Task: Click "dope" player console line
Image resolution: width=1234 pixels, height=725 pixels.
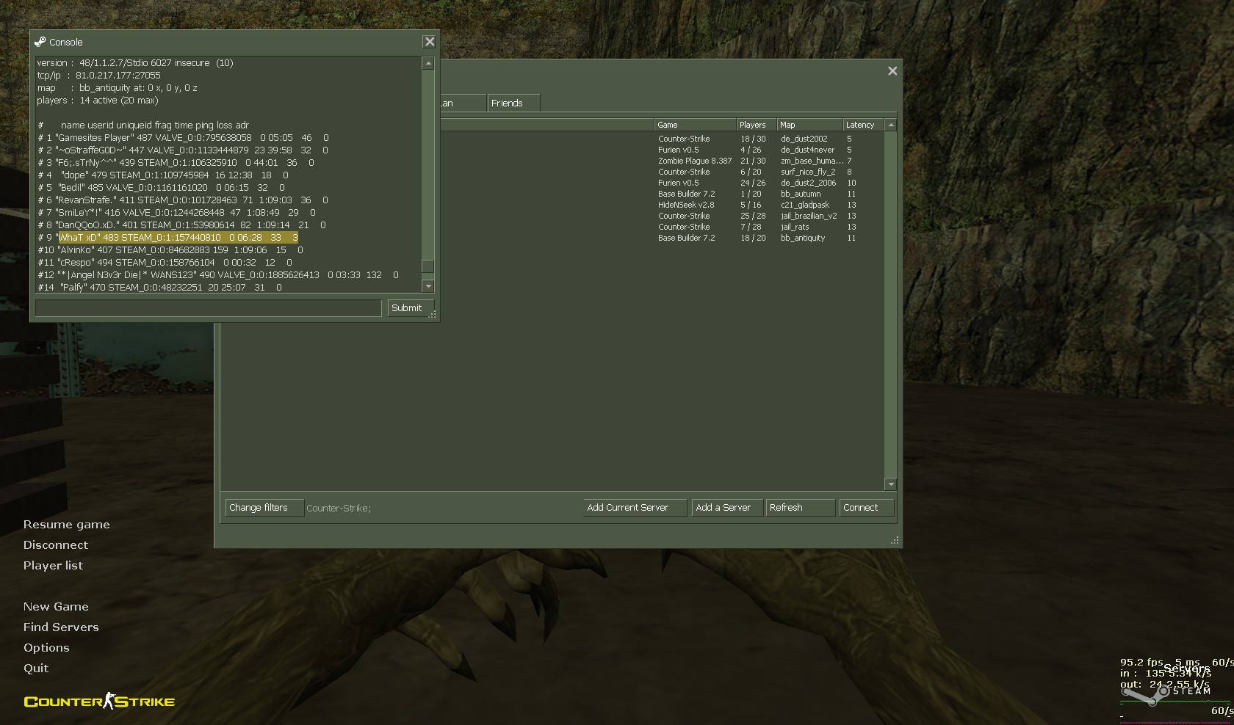Action: point(163,175)
